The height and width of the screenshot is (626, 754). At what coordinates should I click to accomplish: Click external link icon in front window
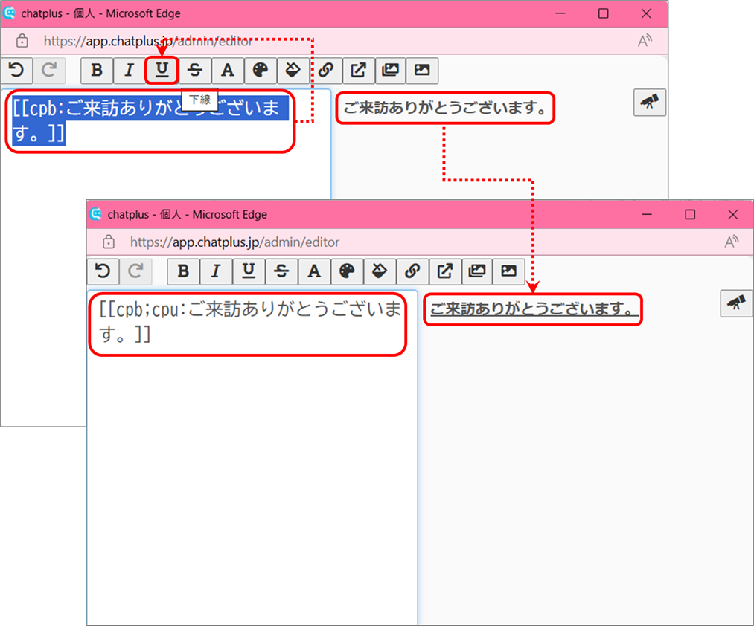pyautogui.click(x=445, y=271)
